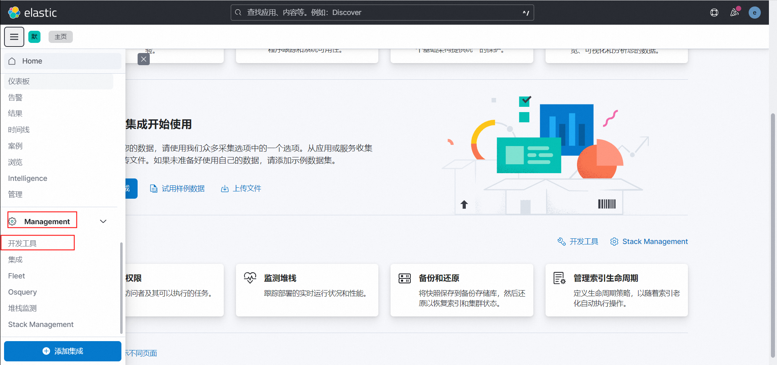
Task: Click the Elastic logo
Action: tap(32, 13)
